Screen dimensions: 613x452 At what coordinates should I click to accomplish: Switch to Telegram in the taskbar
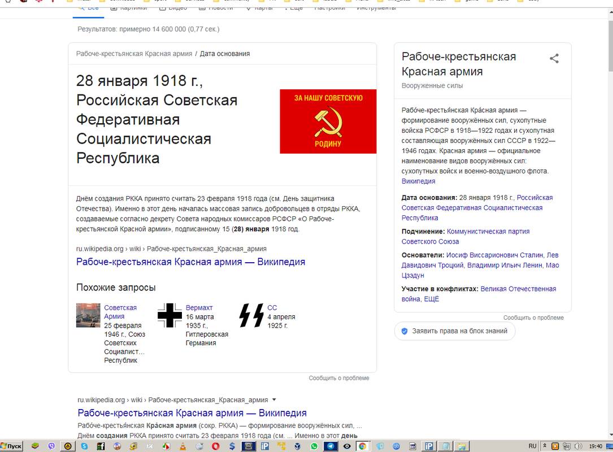click(331, 446)
